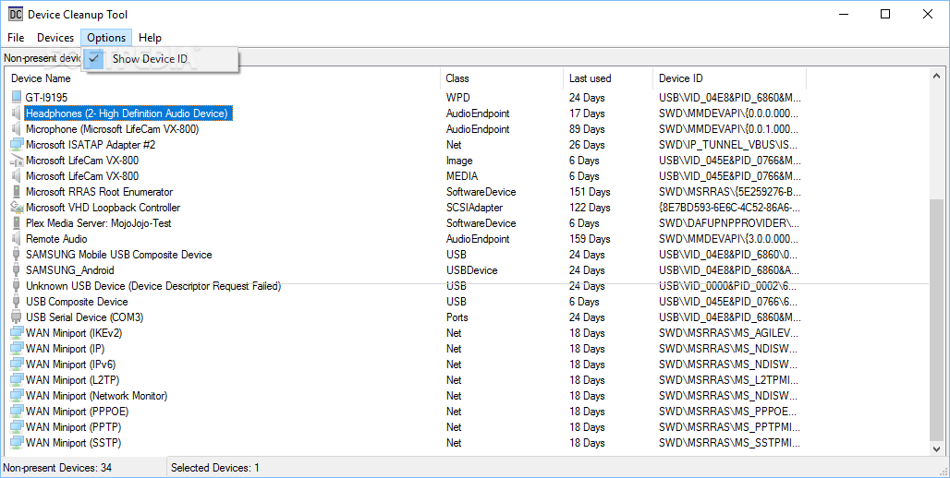The height and width of the screenshot is (478, 950).
Task: Select the Remote Audio device entry
Action: coord(56,239)
